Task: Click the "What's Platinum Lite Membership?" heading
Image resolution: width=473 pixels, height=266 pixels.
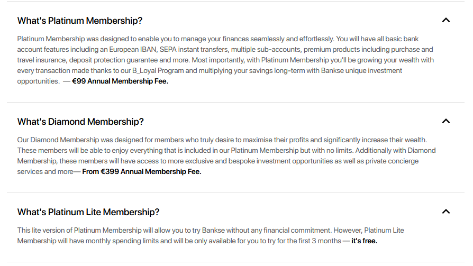Action: [88, 212]
